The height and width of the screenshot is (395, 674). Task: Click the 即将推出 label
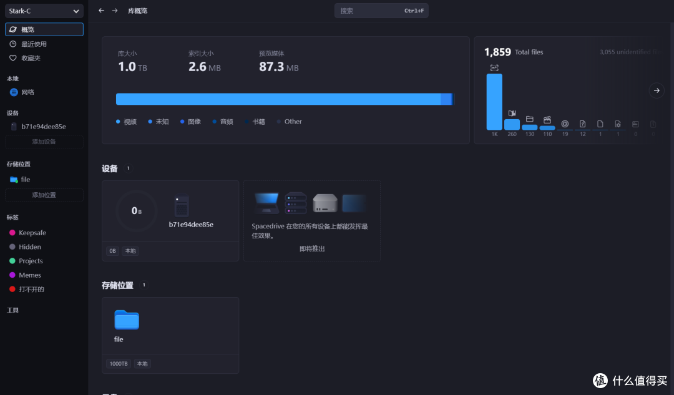(x=312, y=249)
